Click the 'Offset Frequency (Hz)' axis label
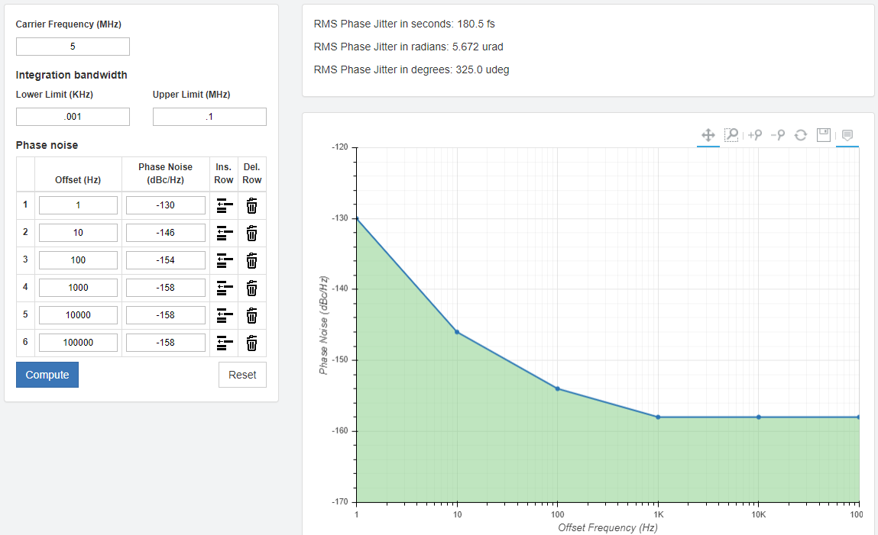The width and height of the screenshot is (878, 535). pyautogui.click(x=607, y=527)
